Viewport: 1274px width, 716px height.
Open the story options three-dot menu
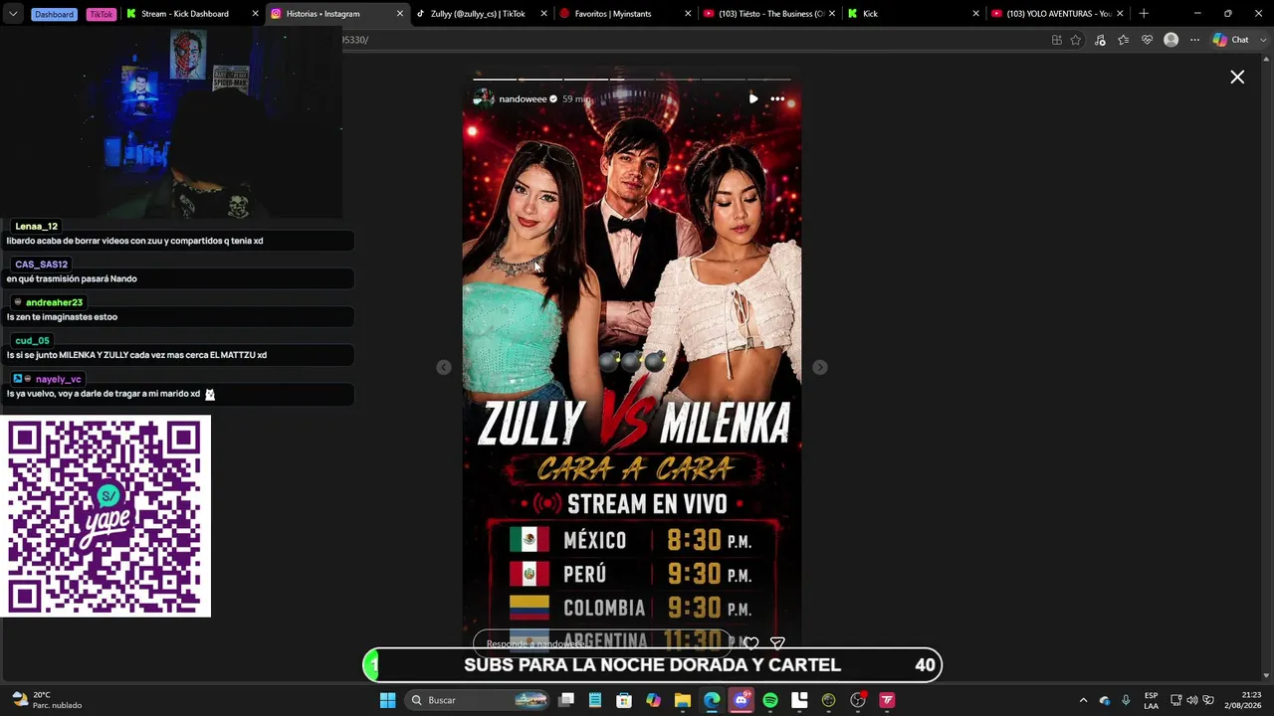(x=777, y=98)
